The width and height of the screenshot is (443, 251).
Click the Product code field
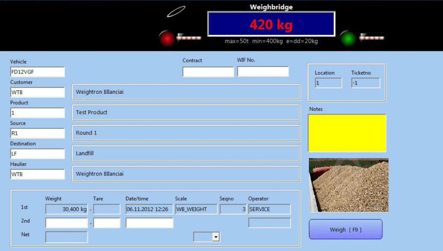(37, 113)
